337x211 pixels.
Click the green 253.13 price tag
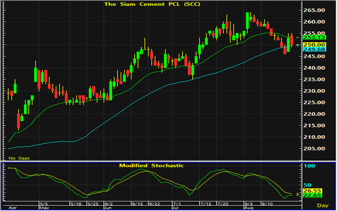(x=315, y=38)
